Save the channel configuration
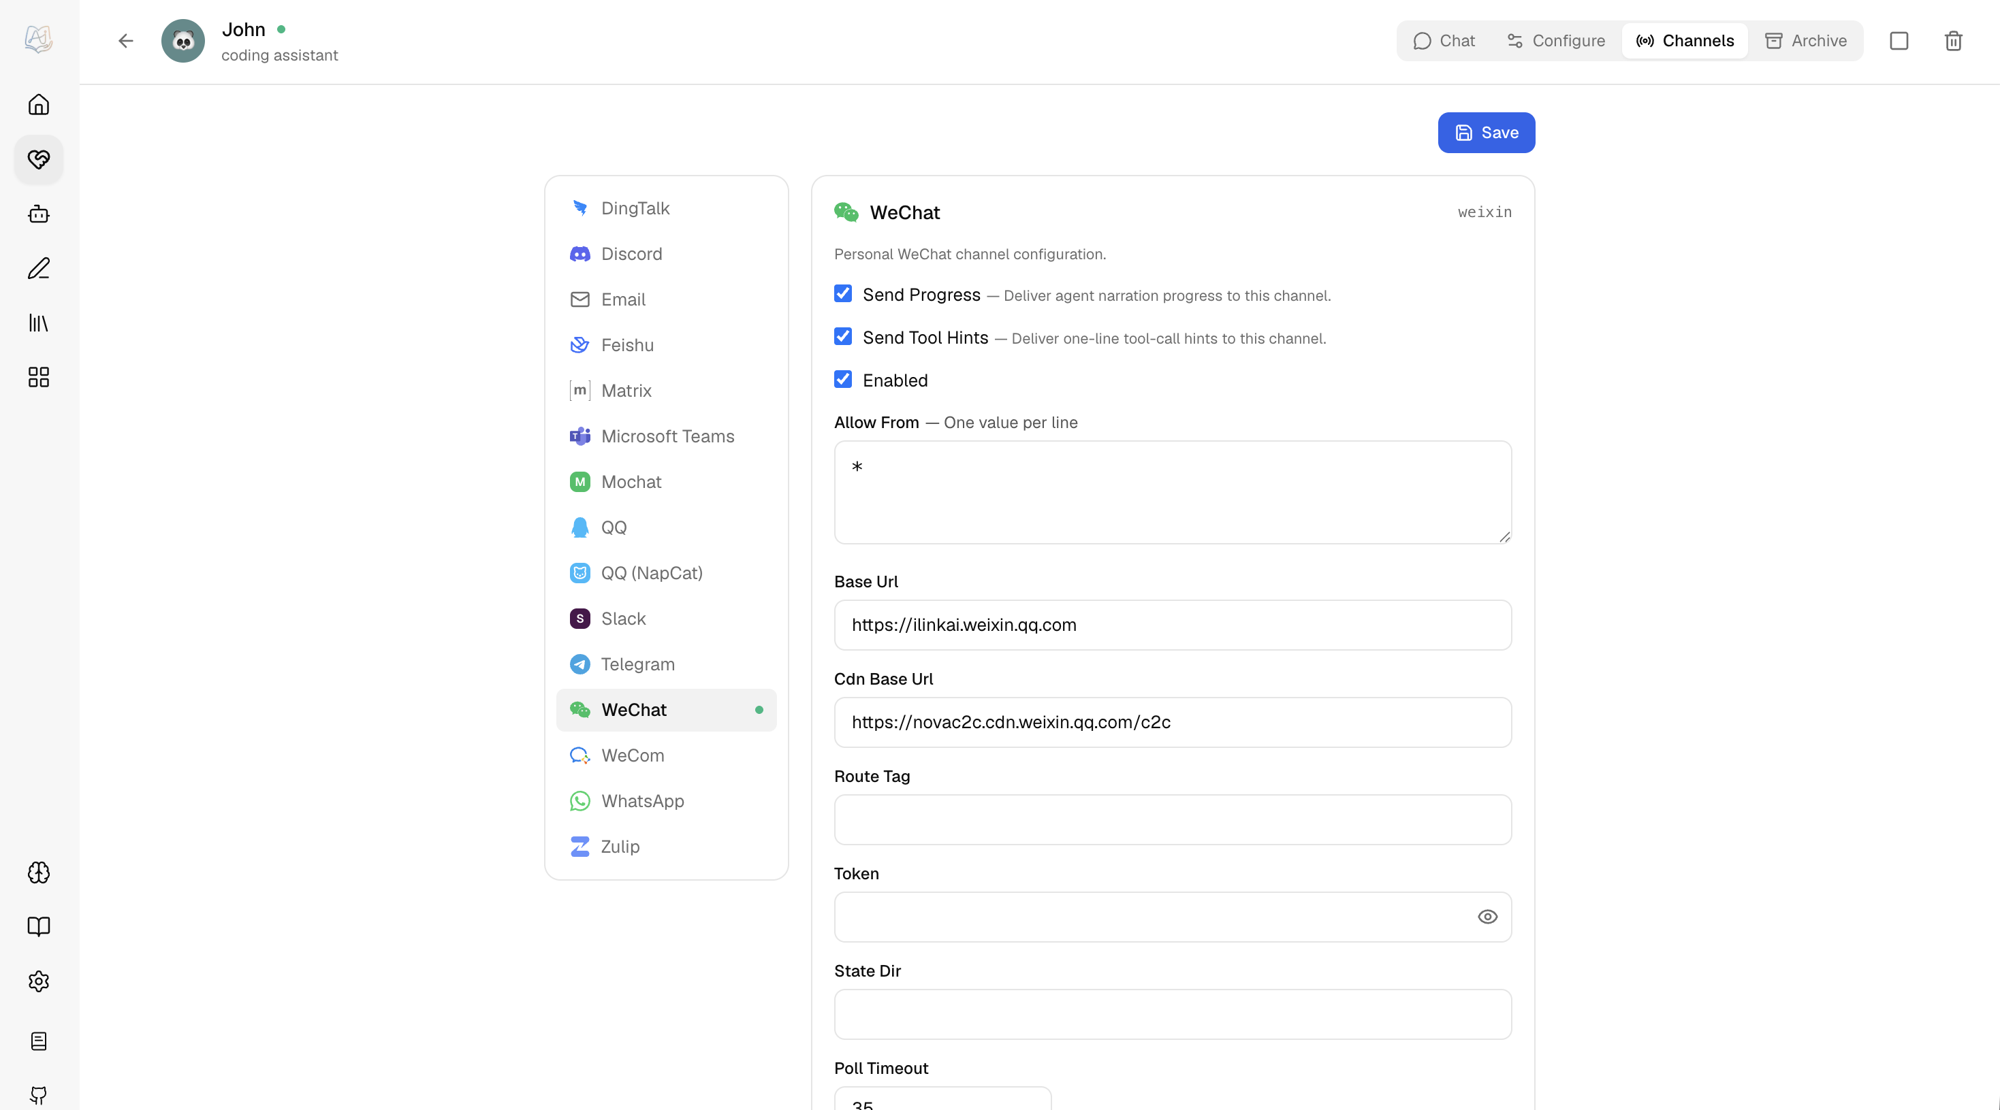 (1486, 133)
